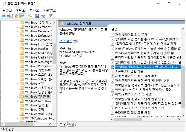186x132 pixels.
Task: Click settings list horizontal scroll left arrow
Action: click(x=112, y=119)
